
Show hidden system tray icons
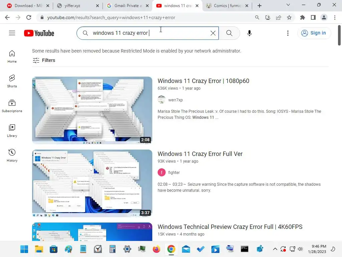tap(275, 249)
